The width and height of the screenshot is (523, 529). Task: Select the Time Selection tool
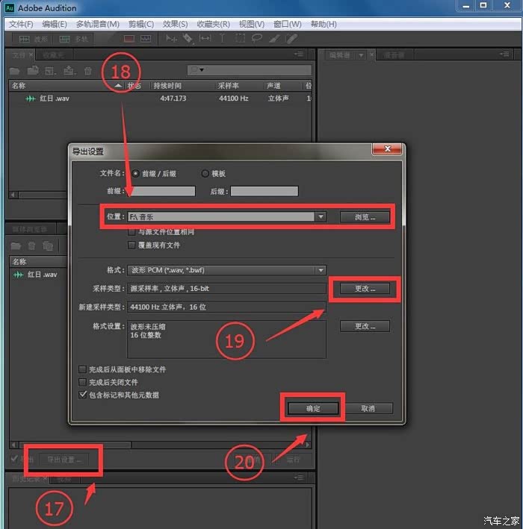(x=222, y=39)
